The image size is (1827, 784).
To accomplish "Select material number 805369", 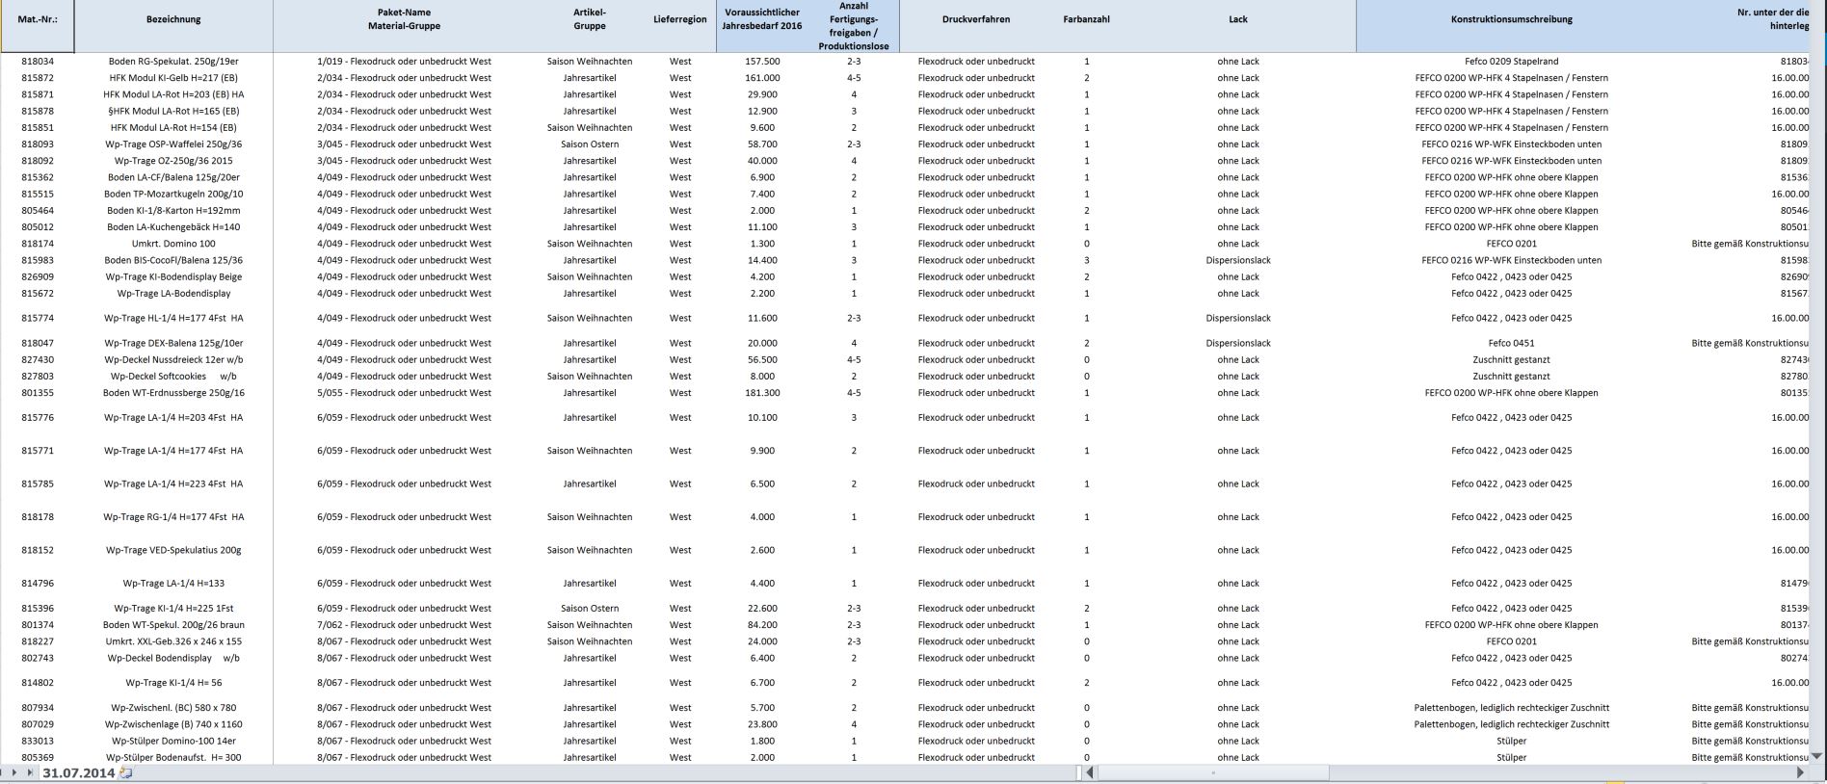I will click(x=38, y=757).
